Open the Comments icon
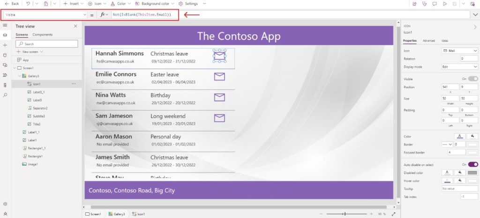Viewport: 480px width, 218px height. 435,4
